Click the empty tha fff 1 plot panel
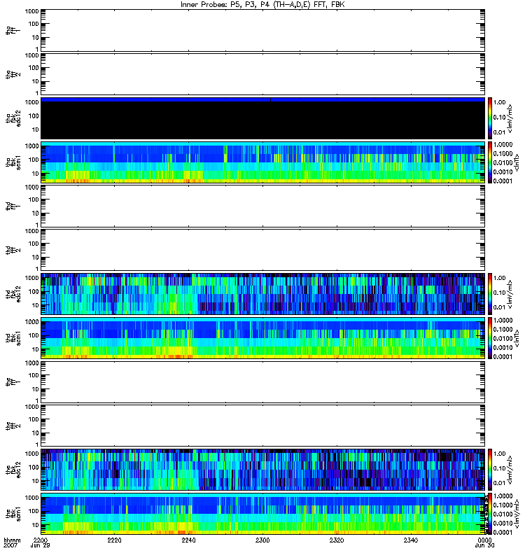The height and width of the screenshot is (560, 525). point(262,30)
